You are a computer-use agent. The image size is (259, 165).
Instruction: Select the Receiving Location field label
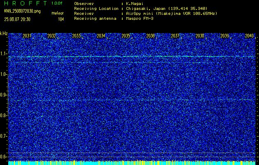click(x=96, y=9)
